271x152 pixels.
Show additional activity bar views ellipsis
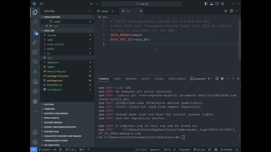tap(35, 111)
